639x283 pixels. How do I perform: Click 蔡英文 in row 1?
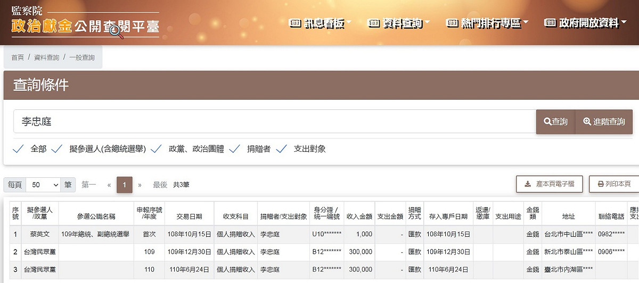coord(40,234)
